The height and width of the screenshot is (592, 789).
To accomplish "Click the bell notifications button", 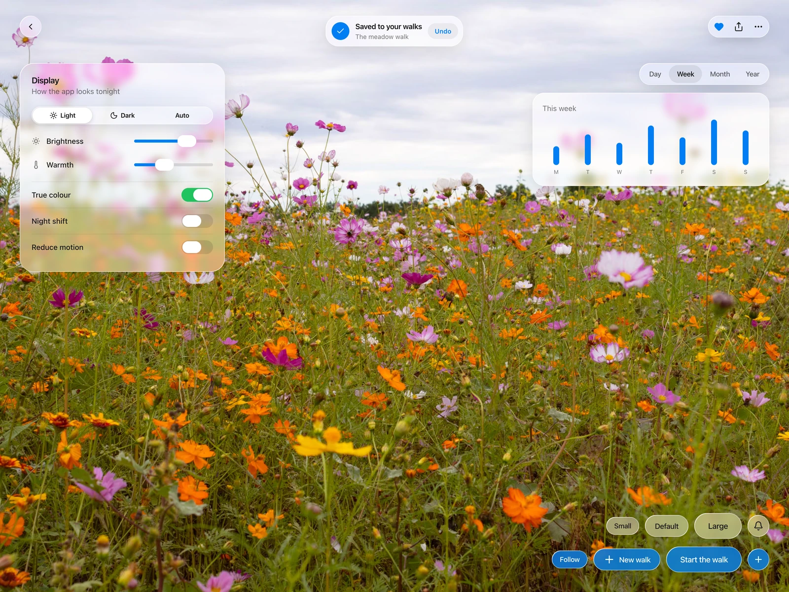I will [758, 526].
